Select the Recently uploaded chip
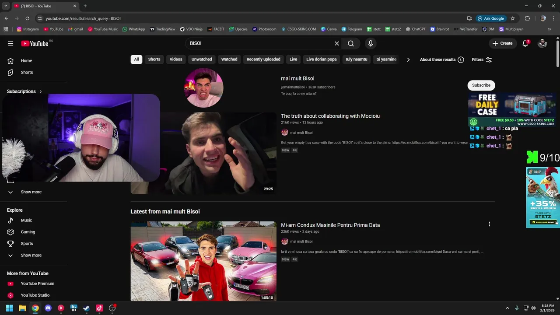 click(x=263, y=59)
